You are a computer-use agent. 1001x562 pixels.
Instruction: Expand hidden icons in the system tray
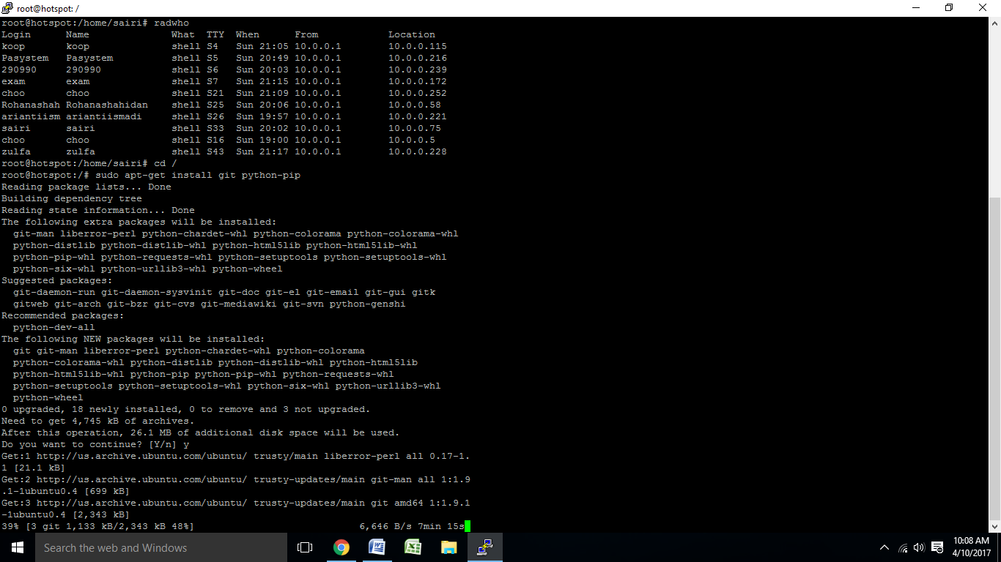point(884,547)
